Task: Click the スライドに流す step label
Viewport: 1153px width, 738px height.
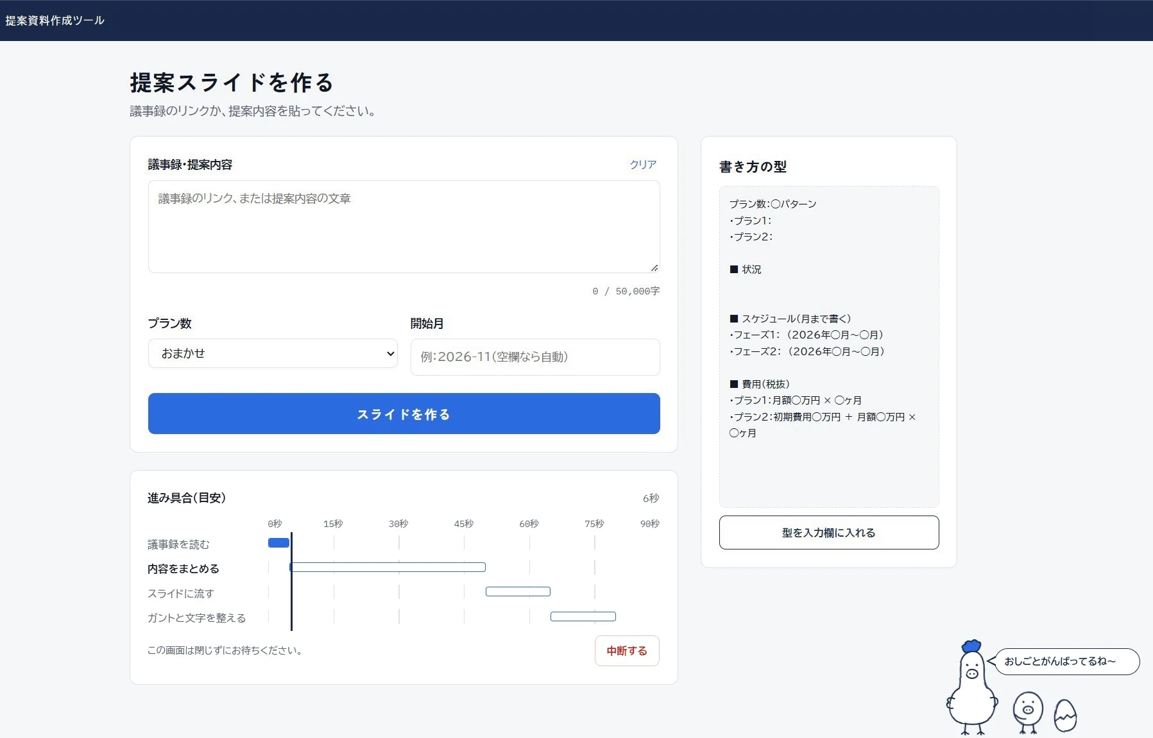Action: (180, 594)
